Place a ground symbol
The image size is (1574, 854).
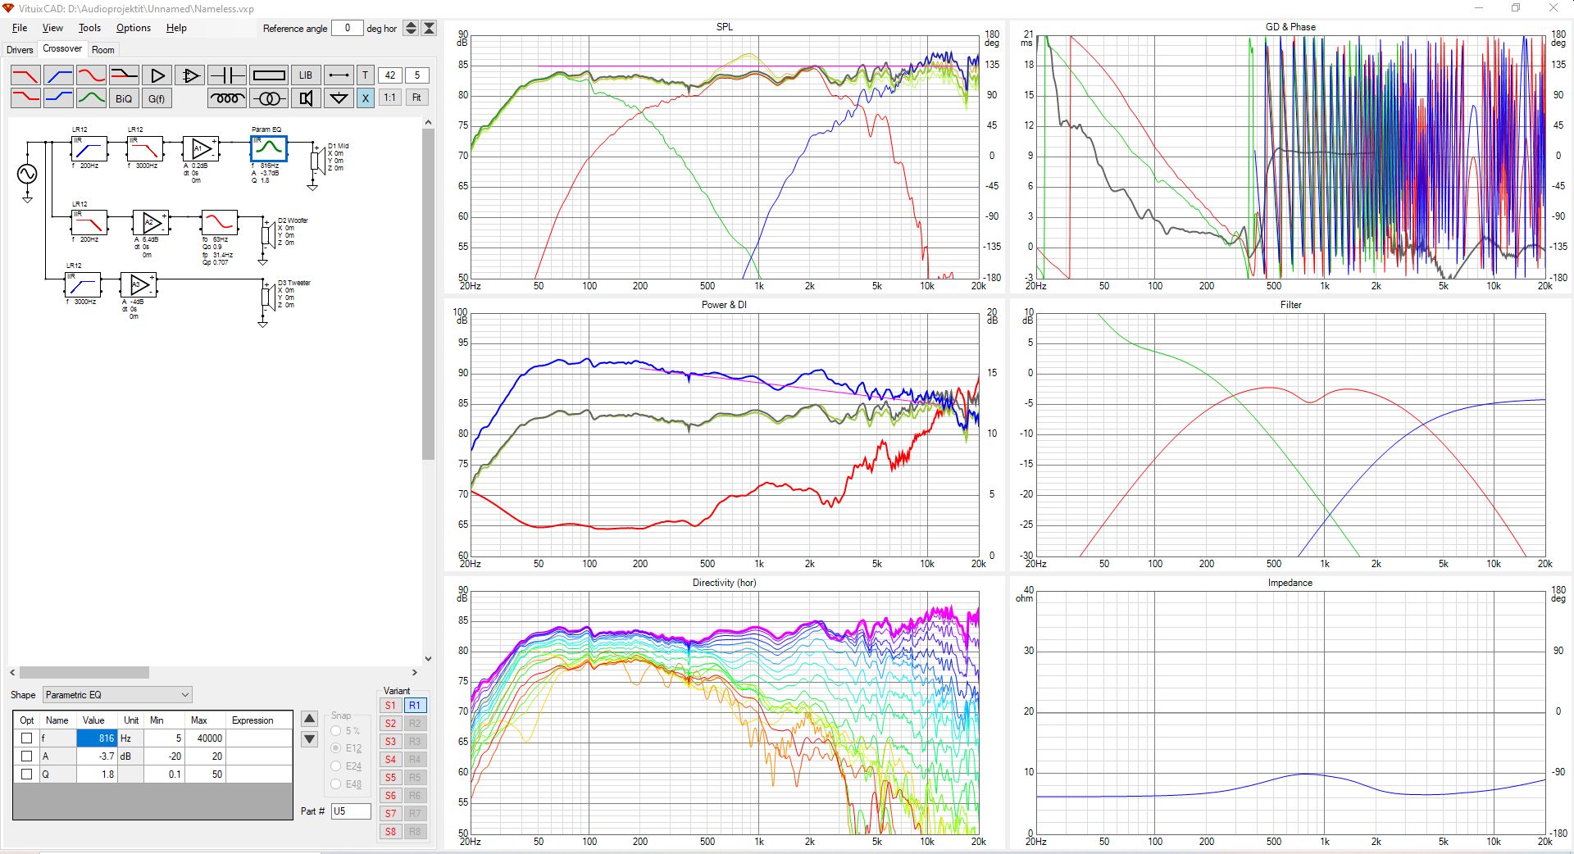pos(338,98)
